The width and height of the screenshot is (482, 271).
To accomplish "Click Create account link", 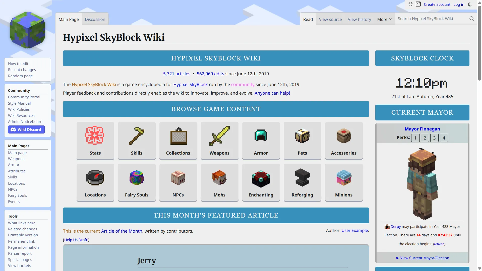I will (x=437, y=4).
